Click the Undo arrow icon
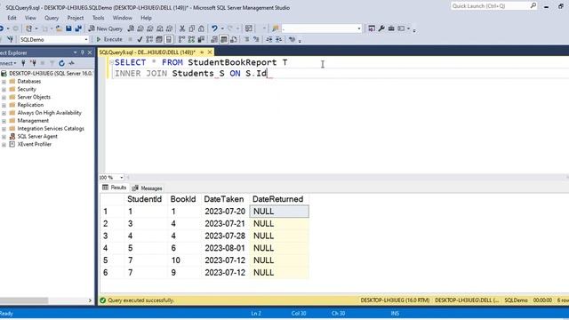Viewport: 569px width, 320px height. tap(214, 28)
